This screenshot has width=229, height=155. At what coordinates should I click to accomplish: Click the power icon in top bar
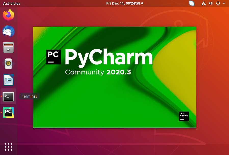click(218, 3)
